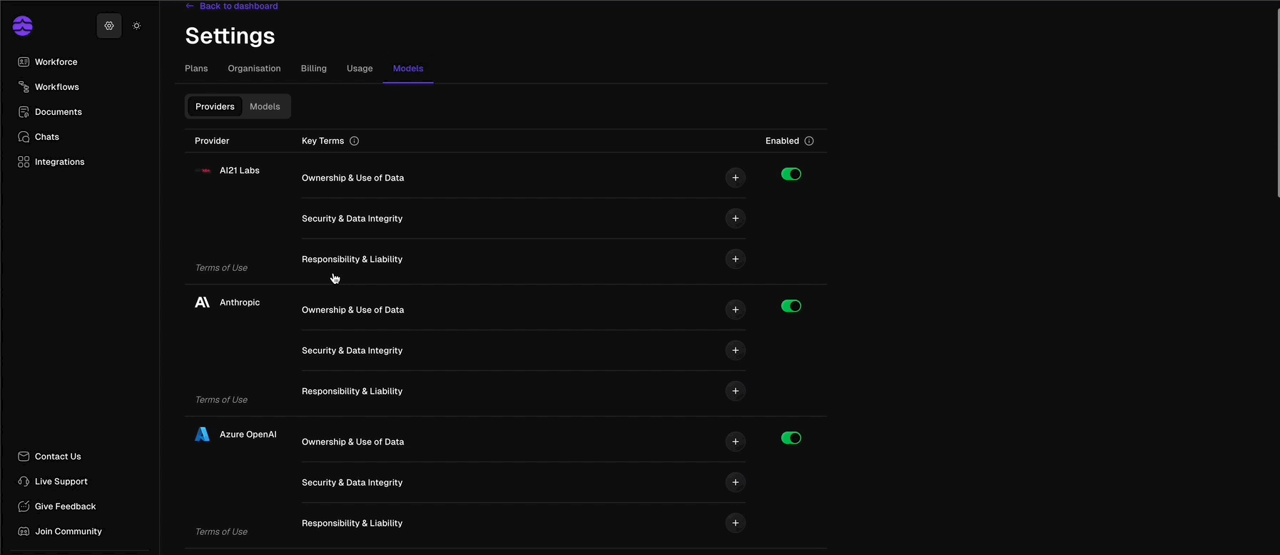
Task: Expand Azure OpenAI Security & Data Integrity
Action: [736, 482]
